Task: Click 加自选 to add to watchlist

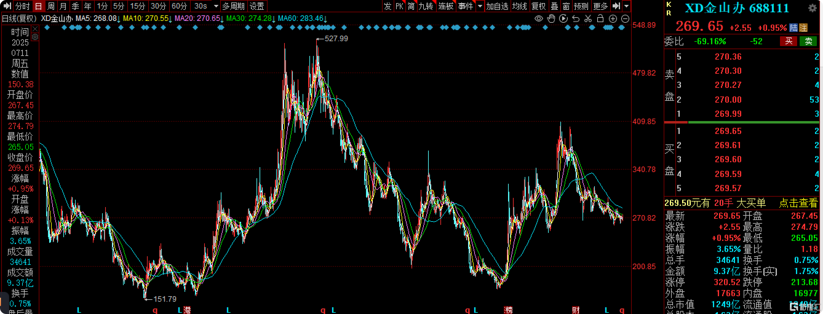Action: click(x=497, y=6)
